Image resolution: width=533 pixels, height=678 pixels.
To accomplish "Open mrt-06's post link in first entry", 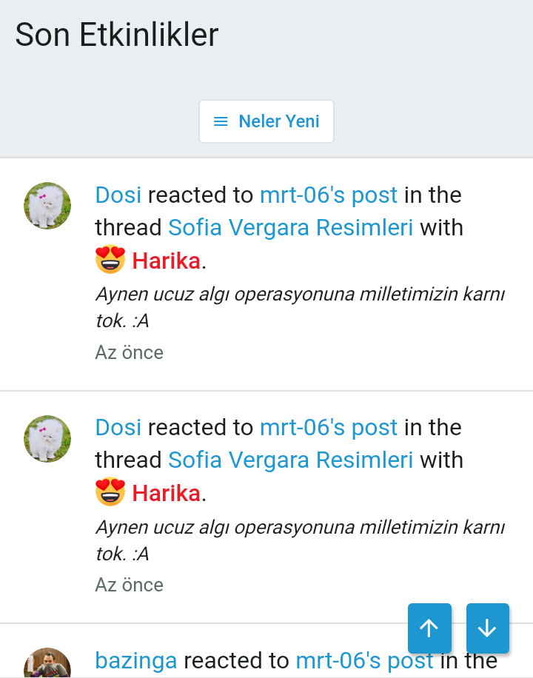I will (x=329, y=195).
